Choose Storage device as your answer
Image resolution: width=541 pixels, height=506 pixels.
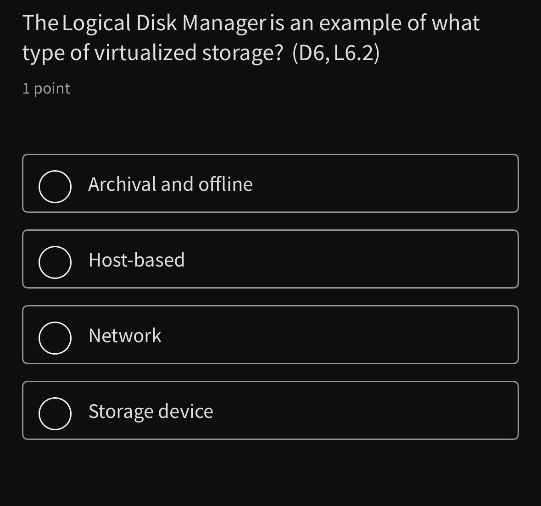coord(151,411)
